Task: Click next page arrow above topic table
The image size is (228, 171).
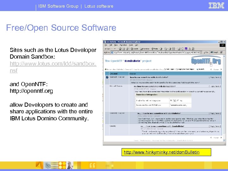Action: coord(221,69)
